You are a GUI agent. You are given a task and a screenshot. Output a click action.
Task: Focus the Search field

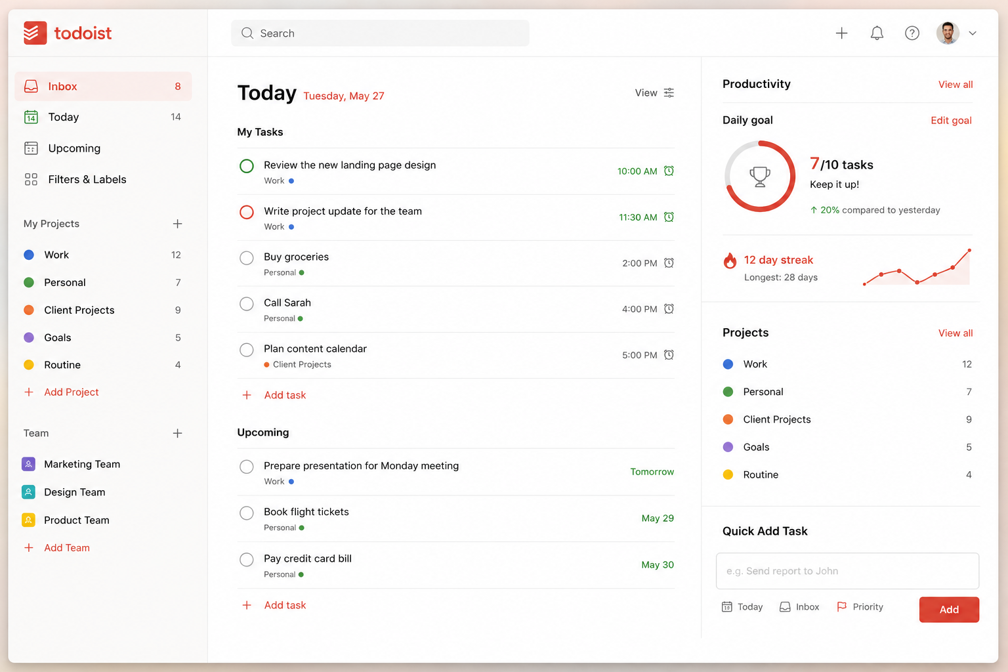pos(380,33)
